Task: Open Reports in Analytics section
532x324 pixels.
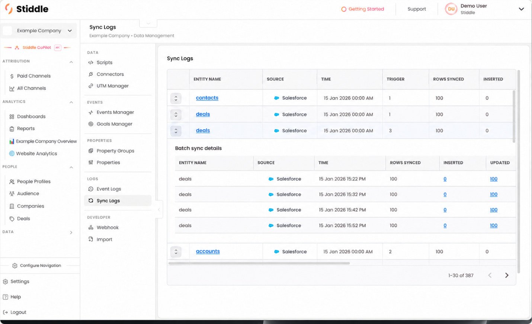Action: click(x=26, y=128)
